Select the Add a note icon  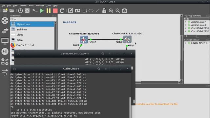click(71, 10)
